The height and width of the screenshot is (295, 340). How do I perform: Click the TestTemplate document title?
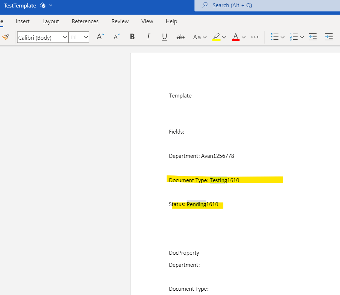point(20,6)
